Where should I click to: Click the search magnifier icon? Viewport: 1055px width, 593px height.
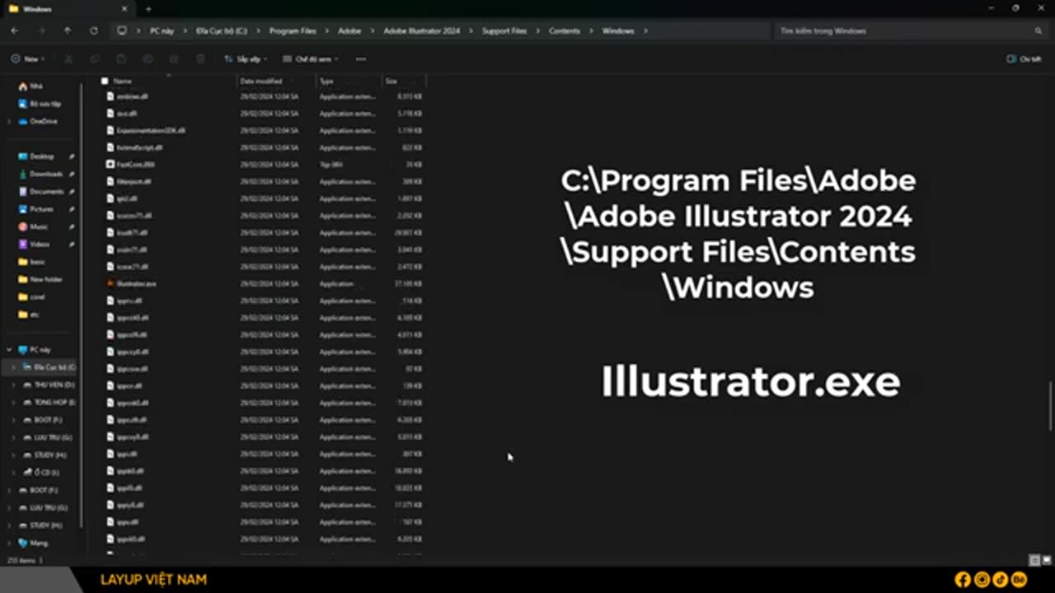[x=1039, y=30]
